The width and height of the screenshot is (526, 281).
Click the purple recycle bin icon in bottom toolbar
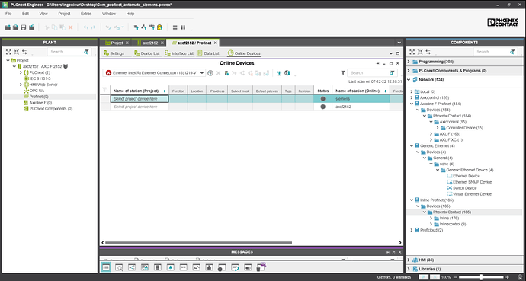point(261,267)
